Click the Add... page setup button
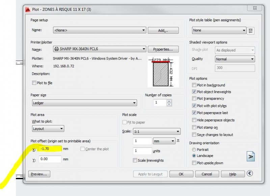Image resolution: width=270 pixels, height=196 pixels. 163,30
